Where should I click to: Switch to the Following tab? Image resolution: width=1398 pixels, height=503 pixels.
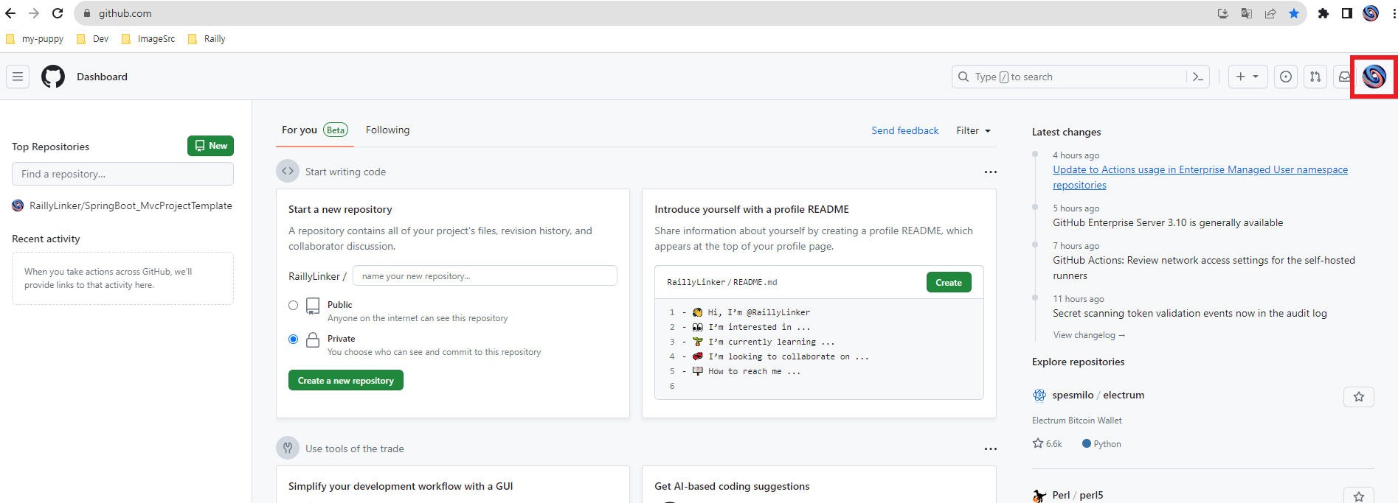[387, 130]
